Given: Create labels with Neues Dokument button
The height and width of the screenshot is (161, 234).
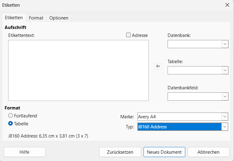Looking at the screenshot, I should 164,152.
